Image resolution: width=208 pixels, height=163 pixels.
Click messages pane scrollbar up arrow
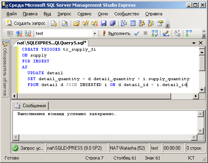(x=200, y=114)
